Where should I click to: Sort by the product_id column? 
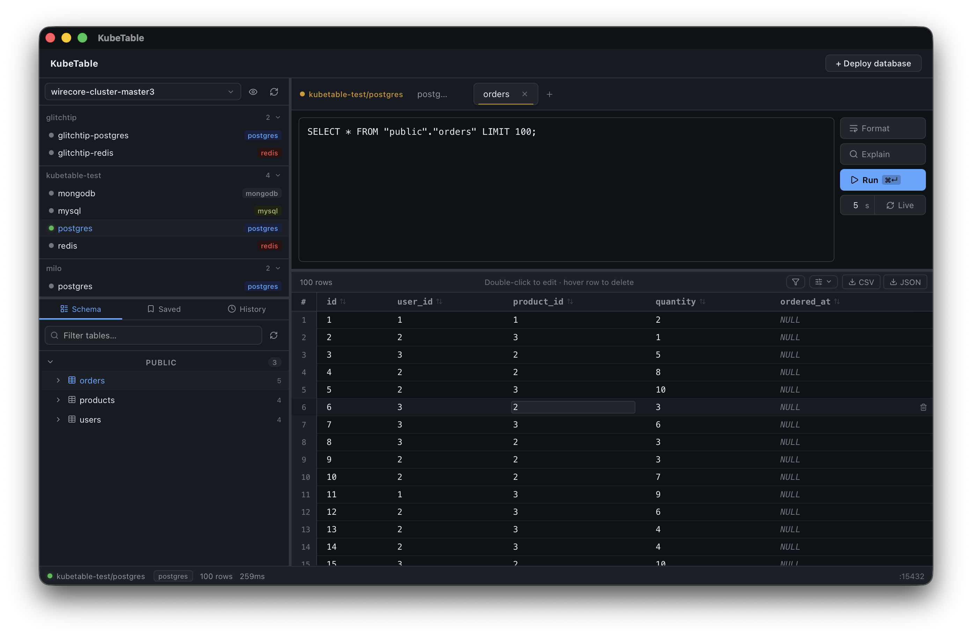pos(570,301)
